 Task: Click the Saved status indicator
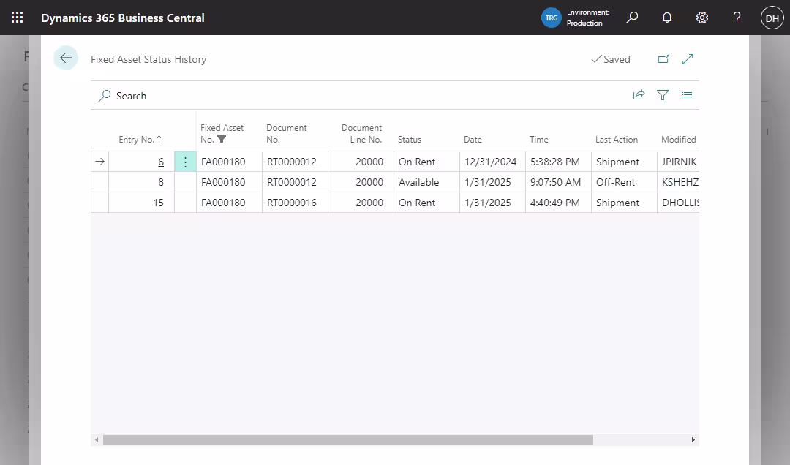(611, 59)
